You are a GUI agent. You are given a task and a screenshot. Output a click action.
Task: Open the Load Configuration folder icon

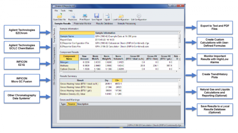pos(121,16)
